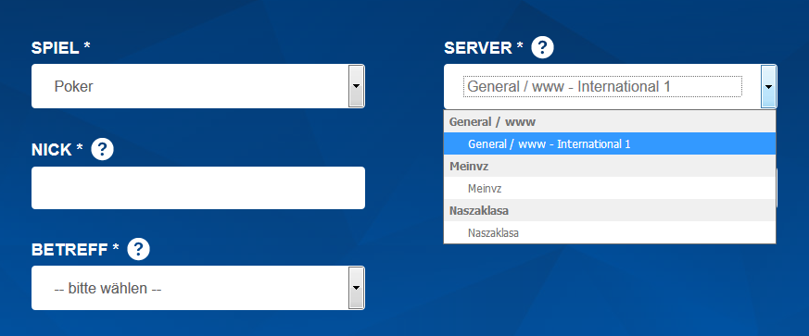Click into the NICK text field

coord(198,188)
